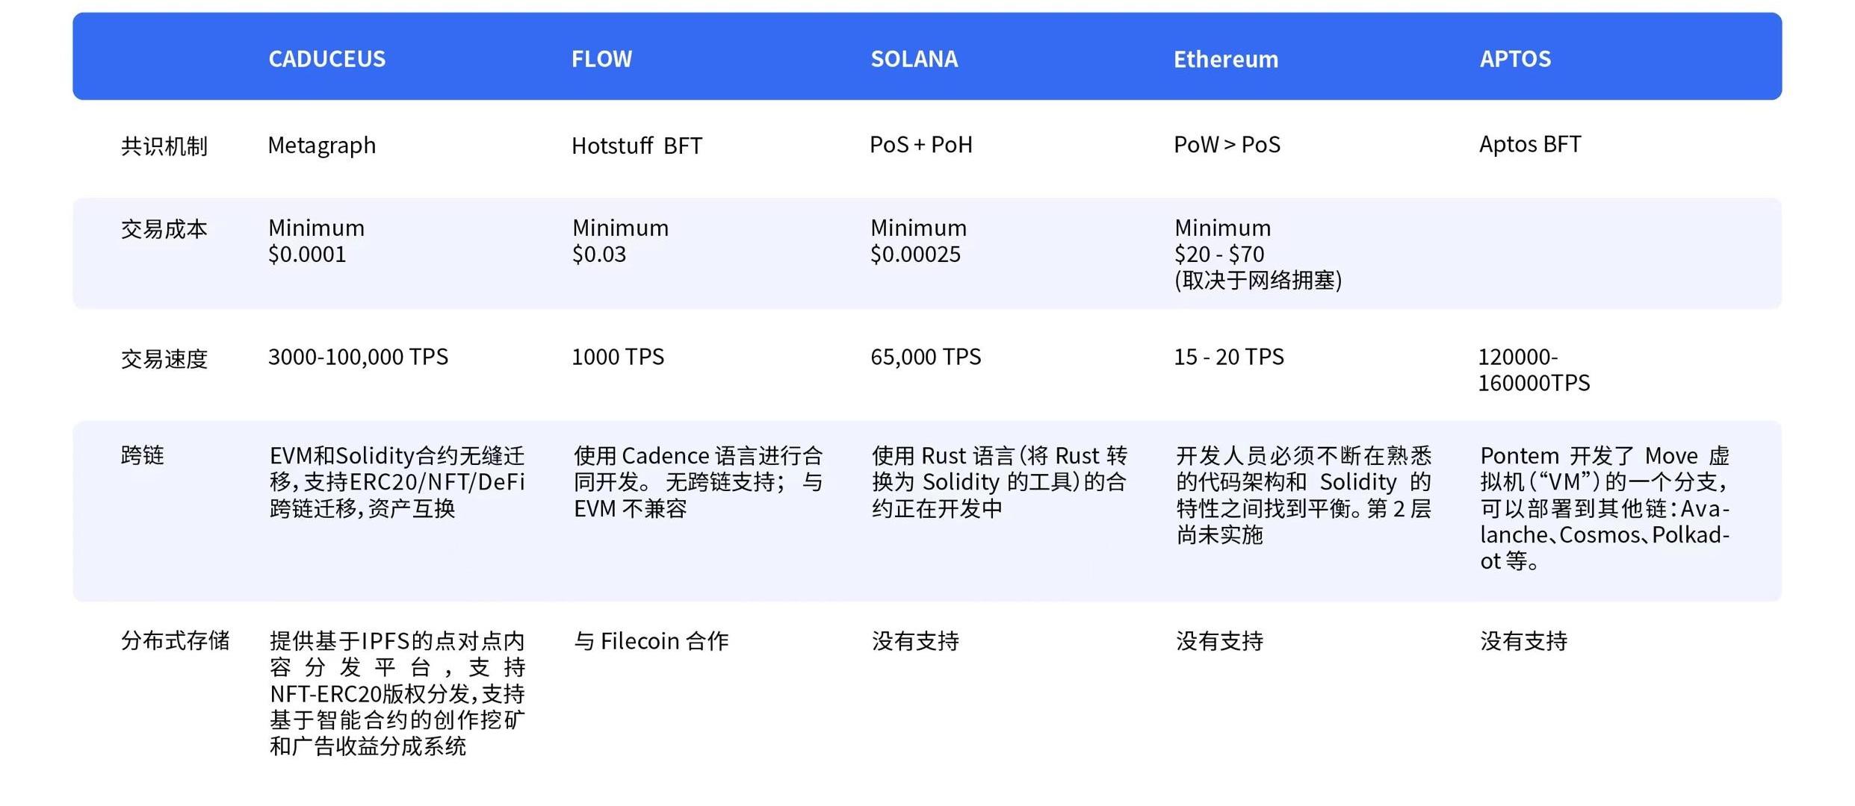This screenshot has width=1855, height=806.
Task: Select the 交易速度 row label
Action: 164,359
